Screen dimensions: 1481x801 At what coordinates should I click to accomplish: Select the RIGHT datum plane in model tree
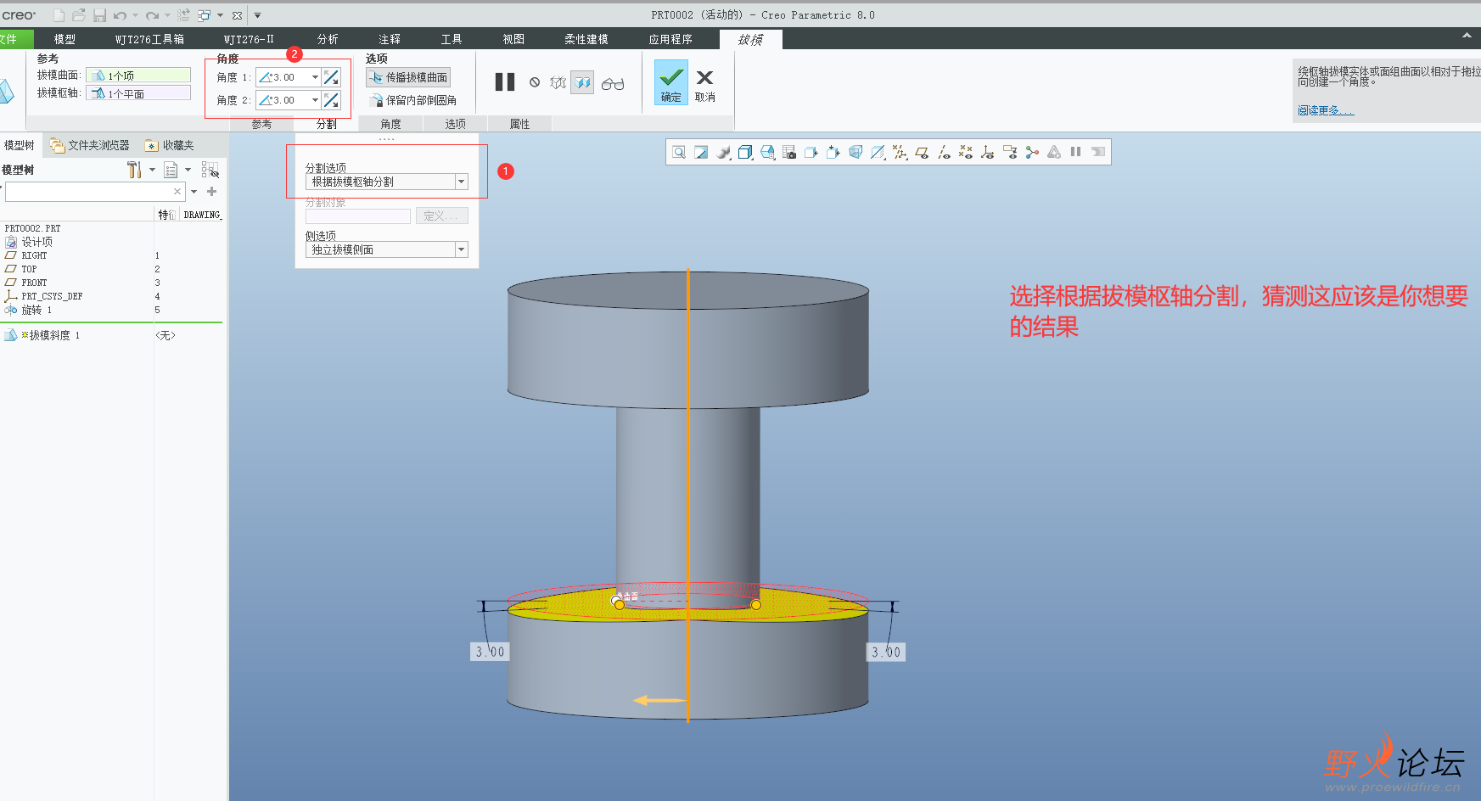pyautogui.click(x=34, y=255)
